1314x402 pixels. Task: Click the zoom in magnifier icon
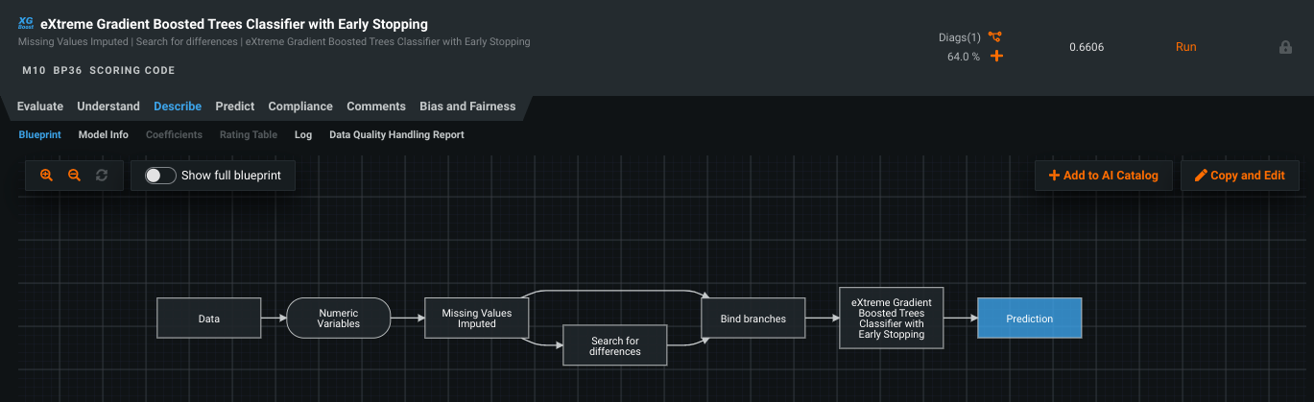click(x=46, y=176)
